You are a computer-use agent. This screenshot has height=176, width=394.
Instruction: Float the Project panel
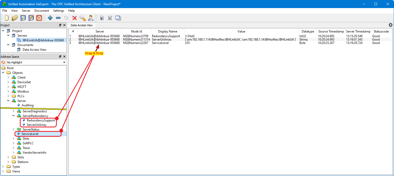60,25
